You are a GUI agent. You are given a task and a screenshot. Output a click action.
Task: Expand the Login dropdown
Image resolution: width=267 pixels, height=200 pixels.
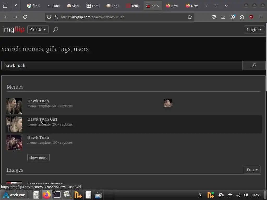[x=254, y=30]
